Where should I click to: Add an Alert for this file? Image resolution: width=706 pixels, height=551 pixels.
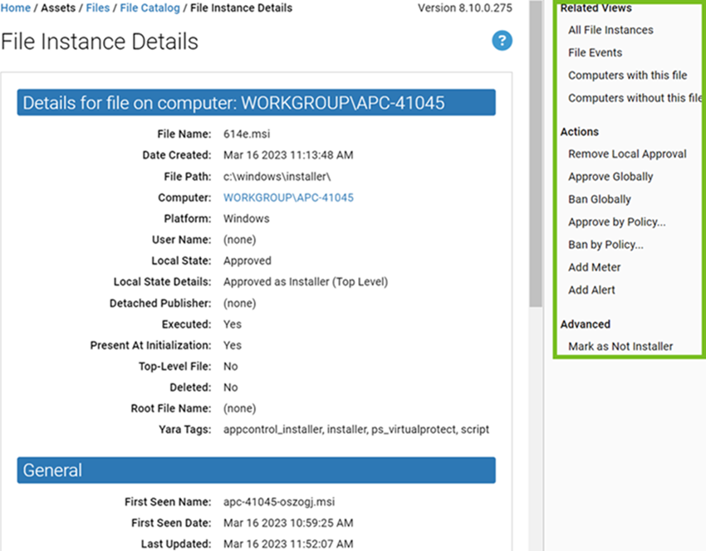tap(591, 290)
